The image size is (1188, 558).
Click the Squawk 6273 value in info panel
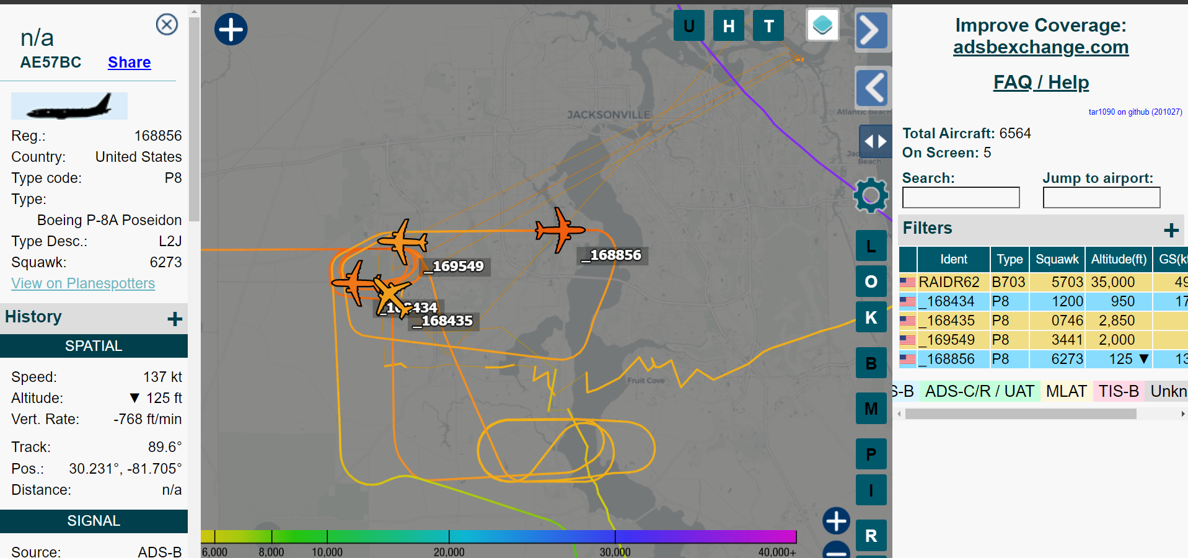tap(165, 262)
